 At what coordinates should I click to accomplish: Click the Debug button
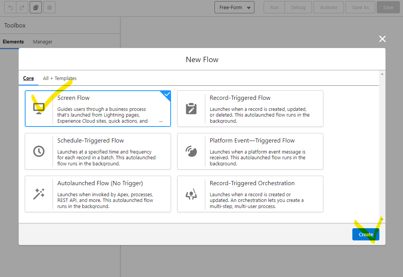(x=298, y=8)
